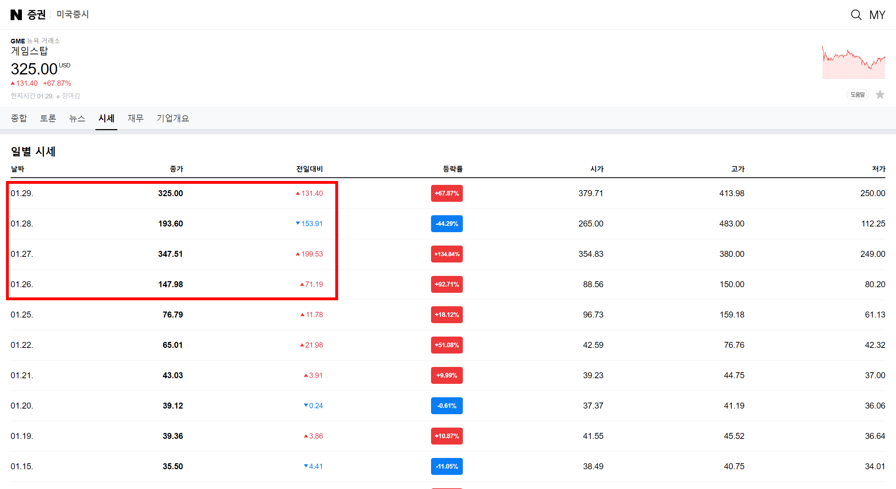Click the 장마감 market status
The image size is (896, 489).
coord(71,96)
